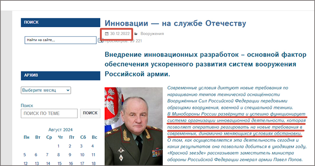315x166 pixels.
Task: Click the 'Ср' weekday column header
Action: point(49,138)
